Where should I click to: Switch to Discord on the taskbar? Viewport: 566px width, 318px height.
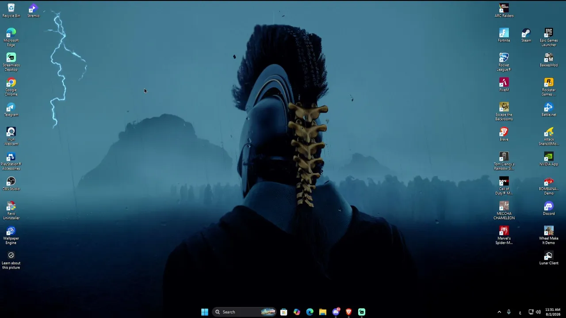(336, 312)
